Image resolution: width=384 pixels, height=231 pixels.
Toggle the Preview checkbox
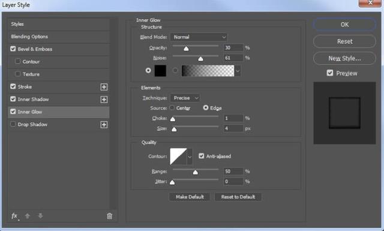coord(330,73)
